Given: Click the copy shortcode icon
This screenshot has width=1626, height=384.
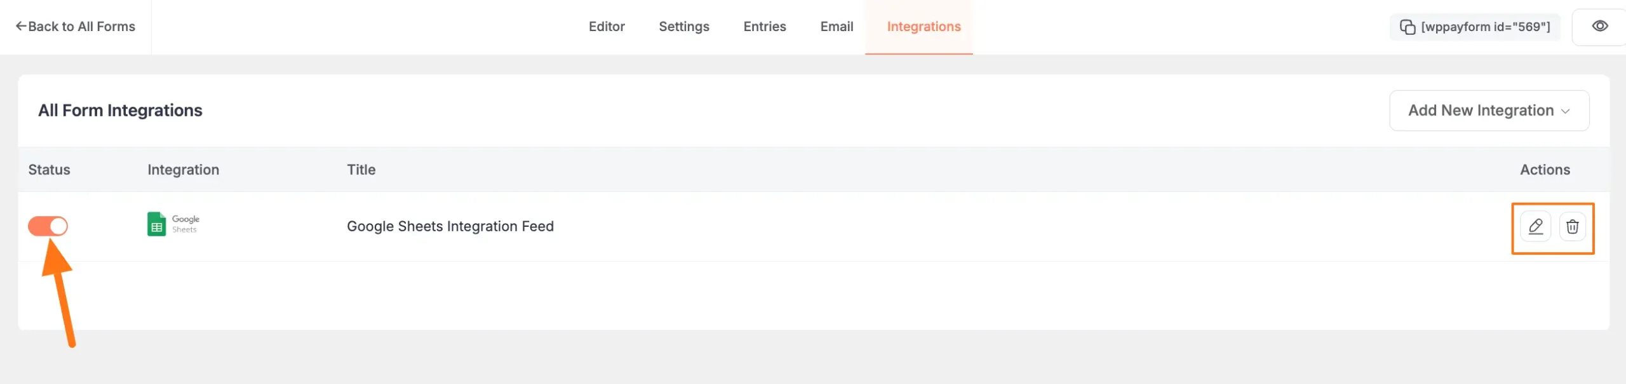Looking at the screenshot, I should coord(1408,27).
